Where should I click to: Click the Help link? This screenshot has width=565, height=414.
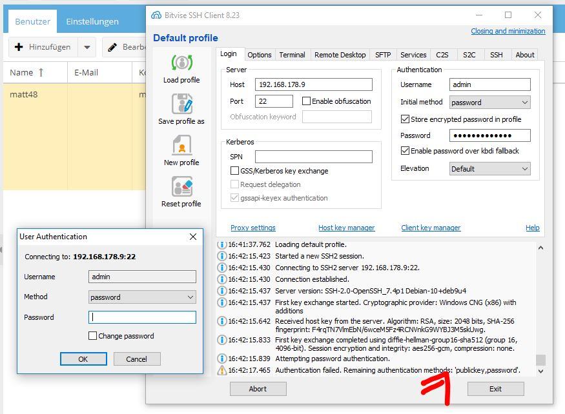pos(532,228)
